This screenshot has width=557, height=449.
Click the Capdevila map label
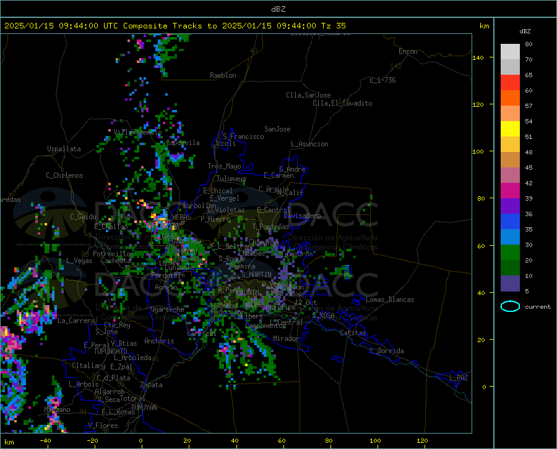[x=183, y=143]
